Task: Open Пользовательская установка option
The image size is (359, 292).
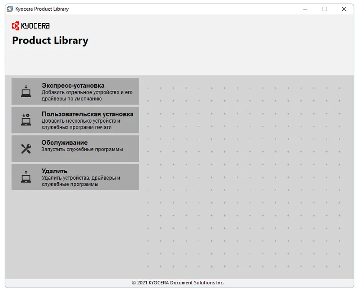Action: (75, 120)
